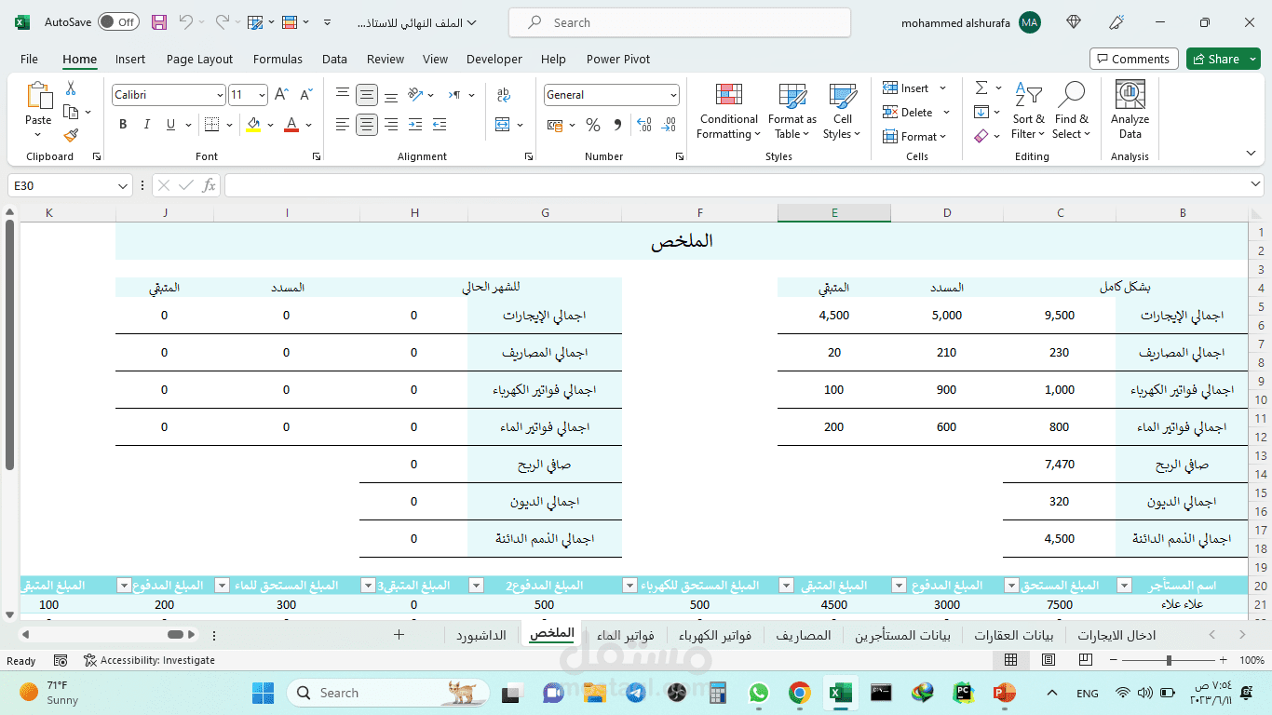Click the Font Color A swatch
1272x715 pixels.
point(291,125)
